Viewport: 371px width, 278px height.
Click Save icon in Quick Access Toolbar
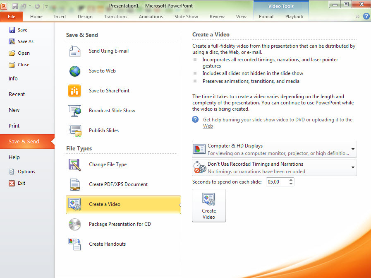click(x=15, y=6)
